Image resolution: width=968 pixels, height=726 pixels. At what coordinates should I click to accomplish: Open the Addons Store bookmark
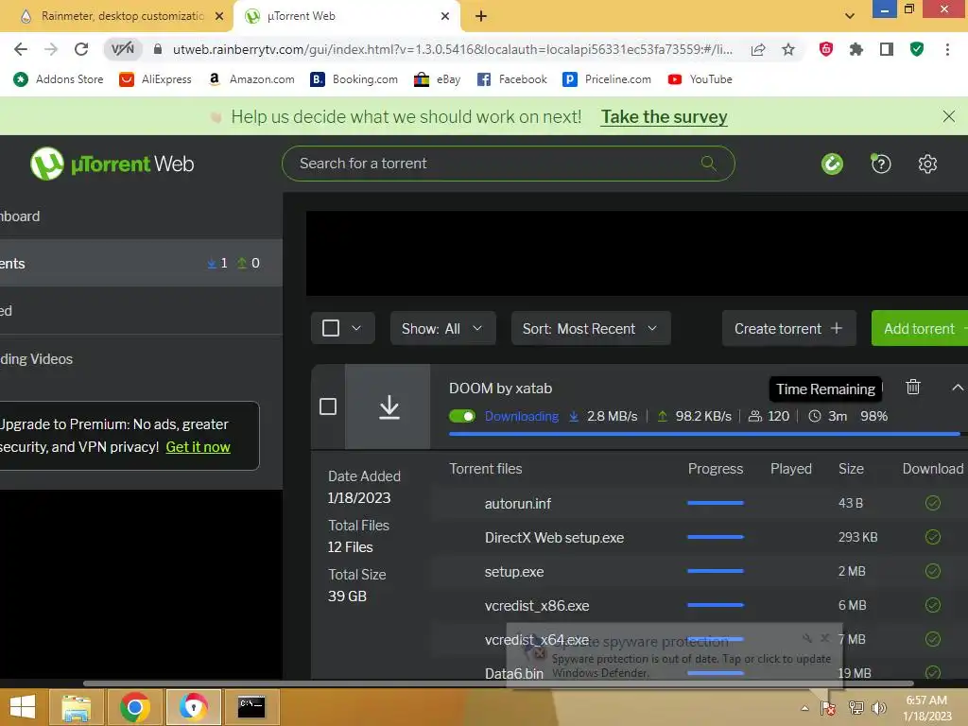[x=58, y=79]
